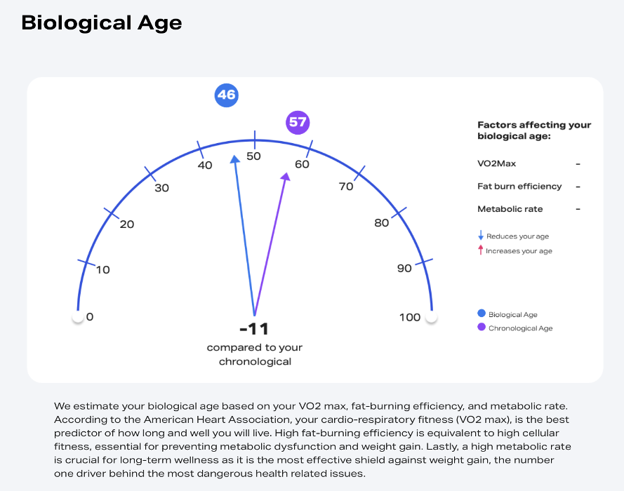
Task: Select the Fat burn efficiency factor label
Action: tap(519, 187)
